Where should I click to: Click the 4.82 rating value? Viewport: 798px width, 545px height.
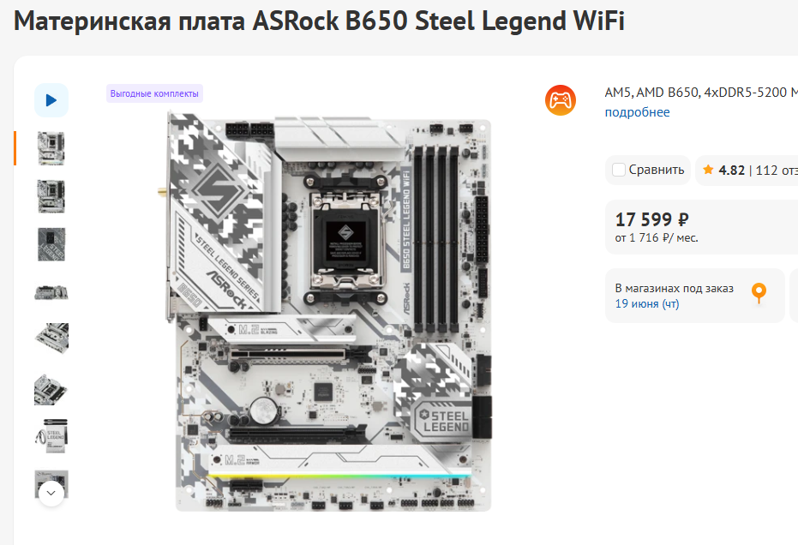[731, 170]
